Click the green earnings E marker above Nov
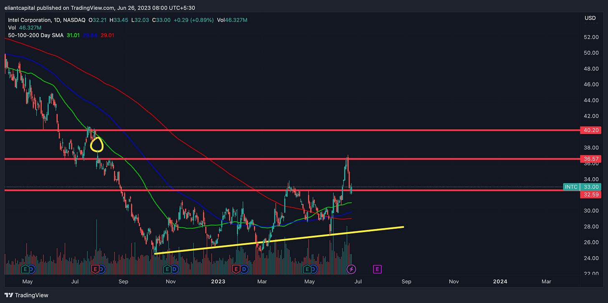 (x=167, y=269)
